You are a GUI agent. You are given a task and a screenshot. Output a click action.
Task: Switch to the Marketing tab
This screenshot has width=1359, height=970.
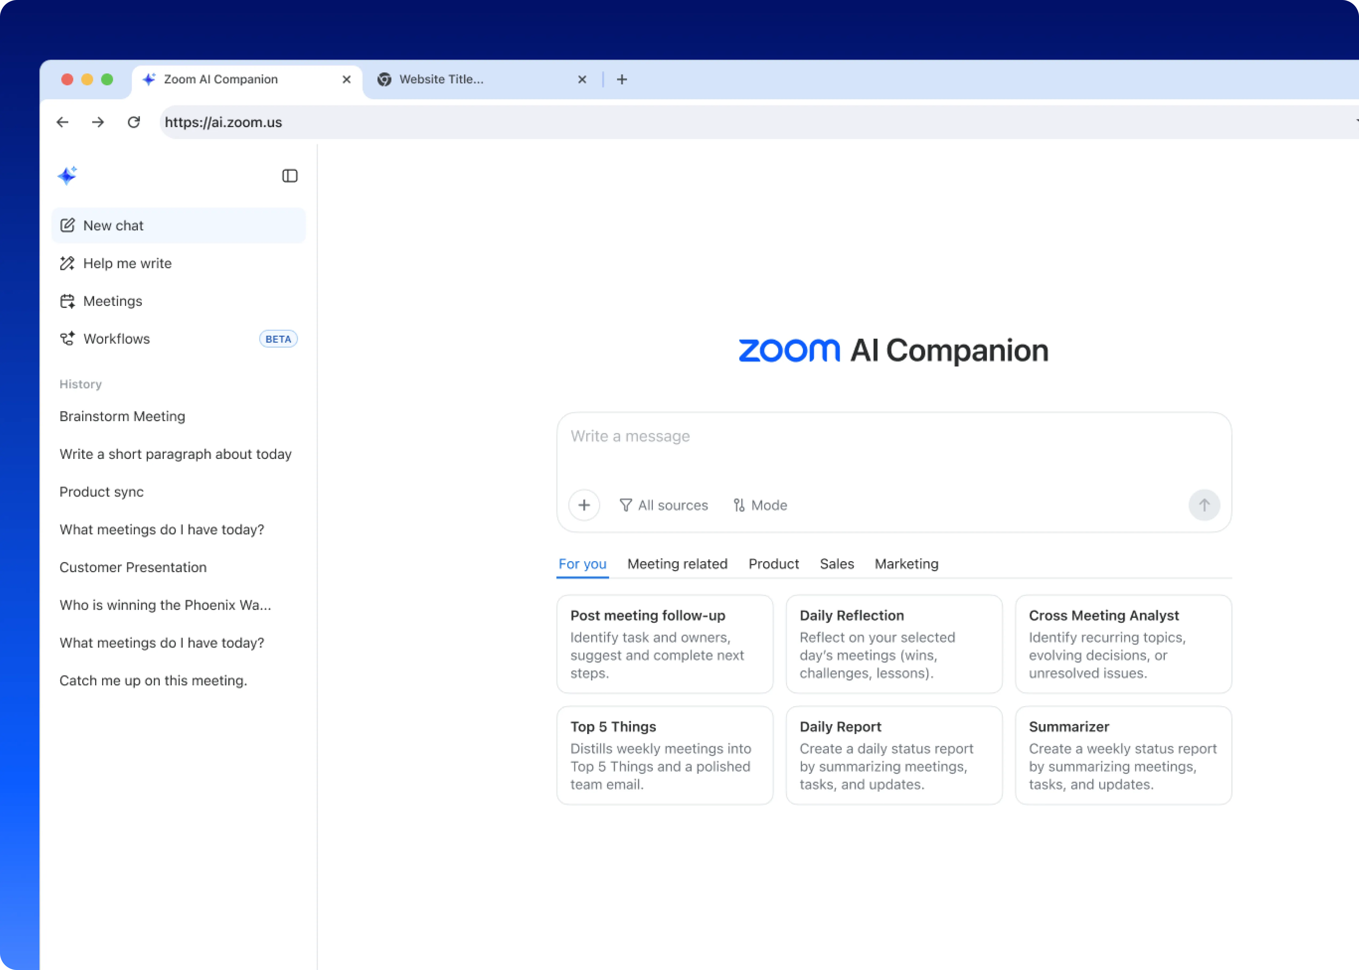pos(906,564)
